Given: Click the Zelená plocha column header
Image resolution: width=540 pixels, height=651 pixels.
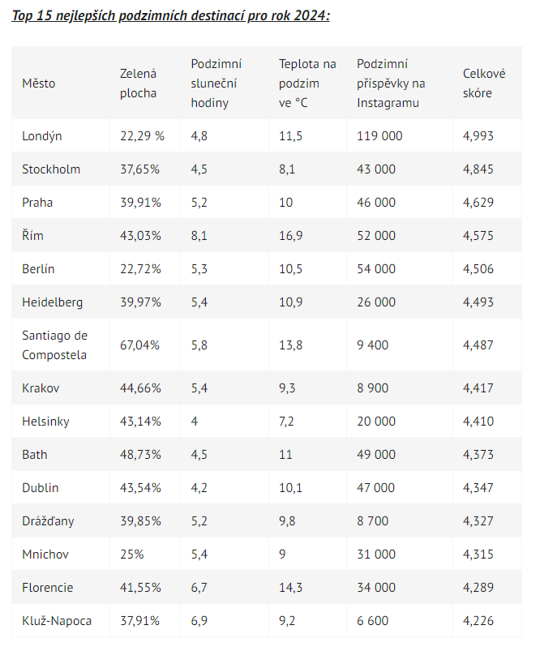Looking at the screenshot, I should pyautogui.click(x=139, y=84).
